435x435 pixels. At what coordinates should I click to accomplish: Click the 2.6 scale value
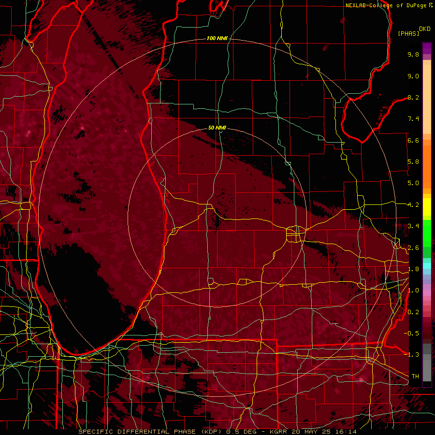(x=413, y=248)
